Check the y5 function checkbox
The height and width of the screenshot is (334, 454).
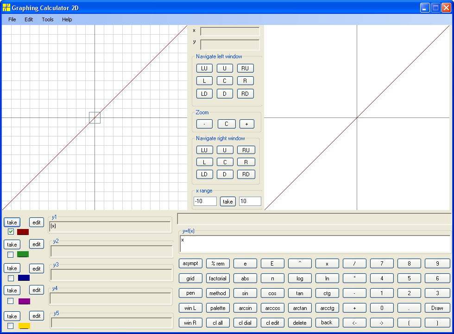tap(10, 326)
